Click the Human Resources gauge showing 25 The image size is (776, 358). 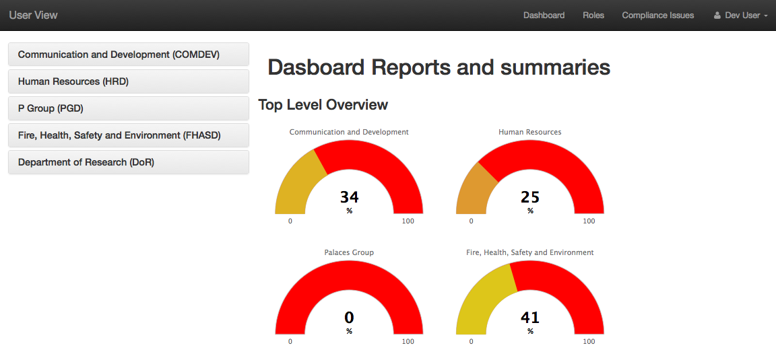[x=529, y=177]
